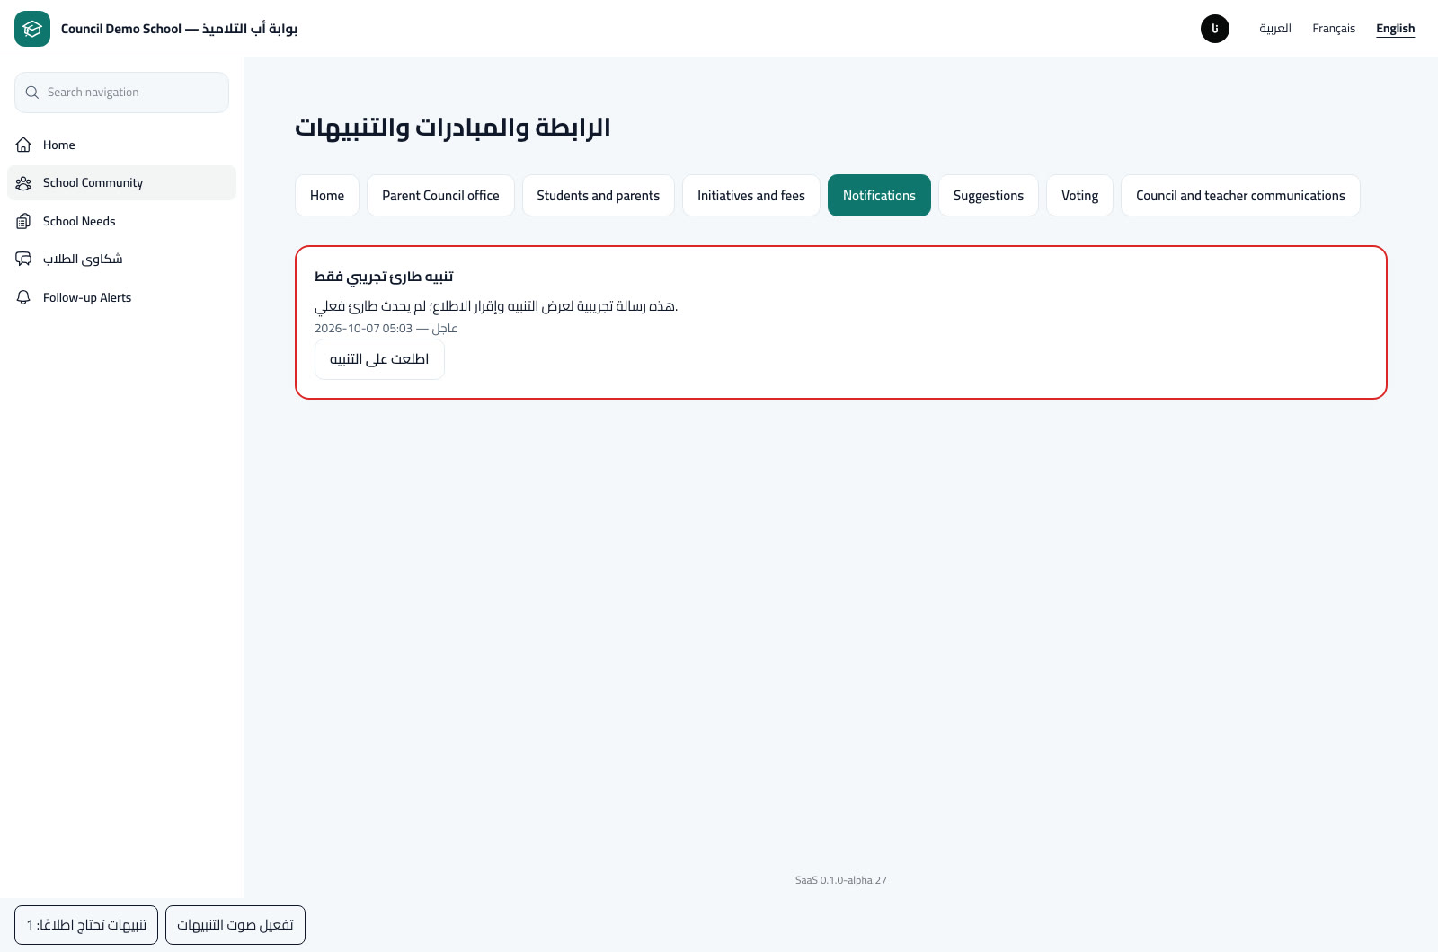
Task: Acknowledge the alert with اطلعت على التنبيه
Action: 379,359
